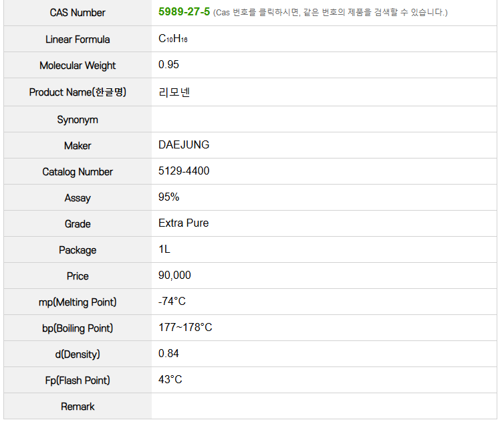Click the Assay value 95%
Screen dimensions: 502x424
tap(168, 197)
